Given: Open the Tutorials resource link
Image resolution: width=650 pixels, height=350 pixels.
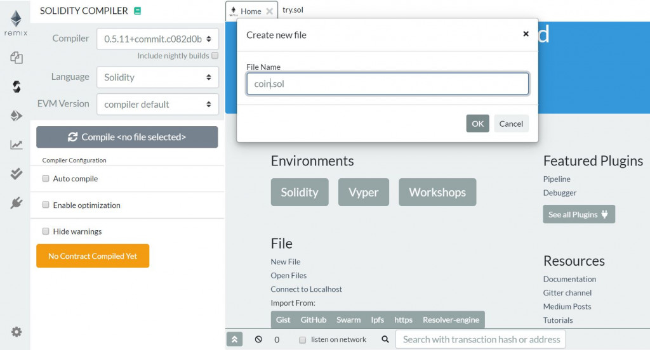Looking at the screenshot, I should coord(558,320).
